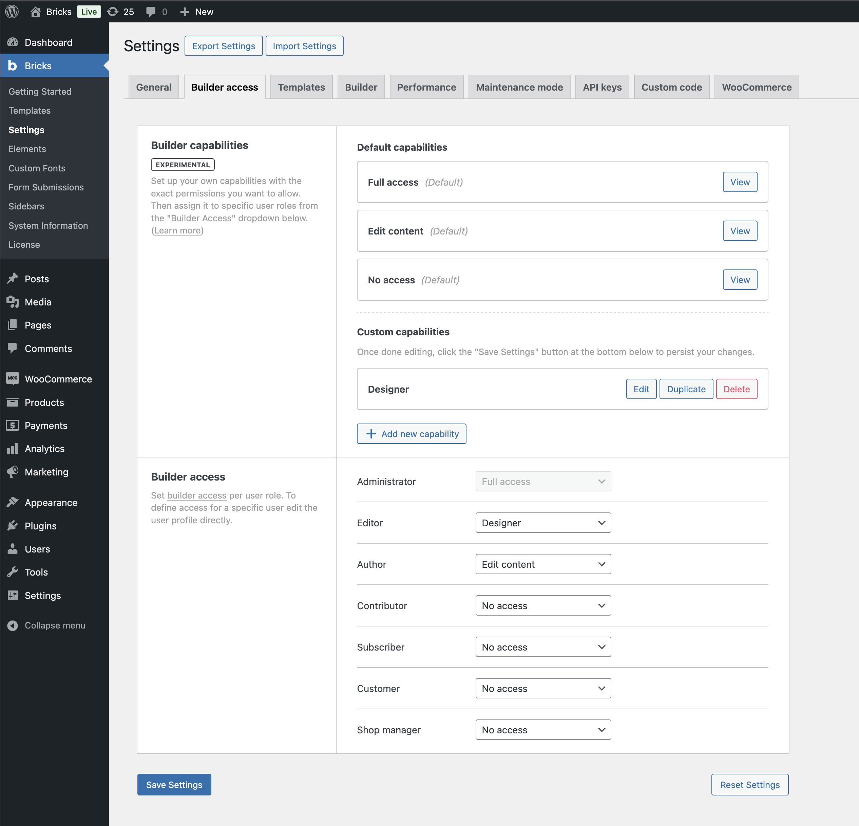
Task: Open the Shop manager access dropdown
Action: 542,730
